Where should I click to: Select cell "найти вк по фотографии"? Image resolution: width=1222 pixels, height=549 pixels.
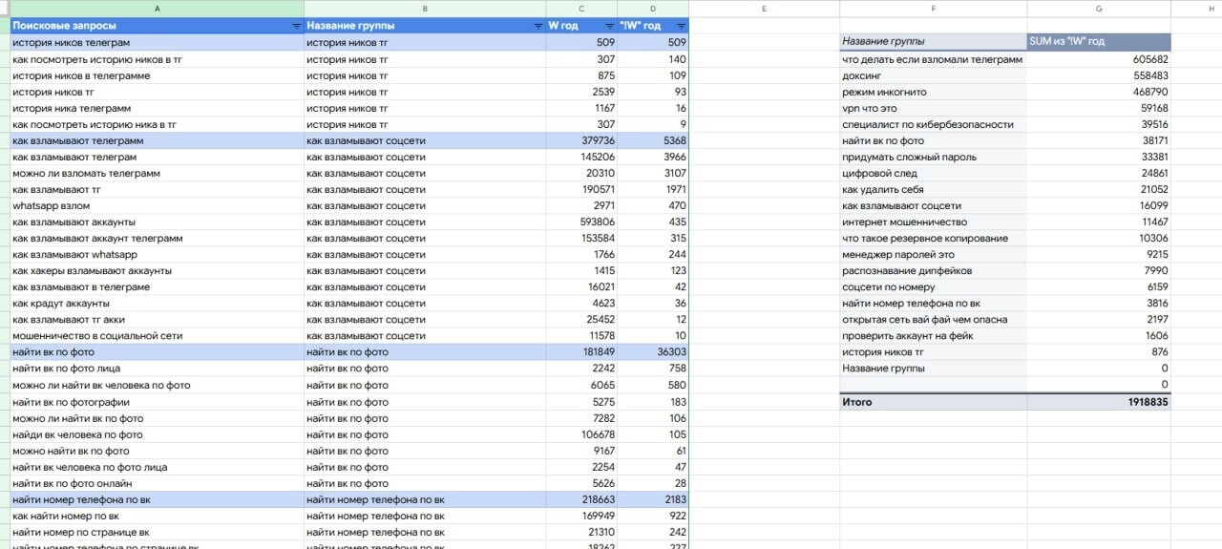157,402
